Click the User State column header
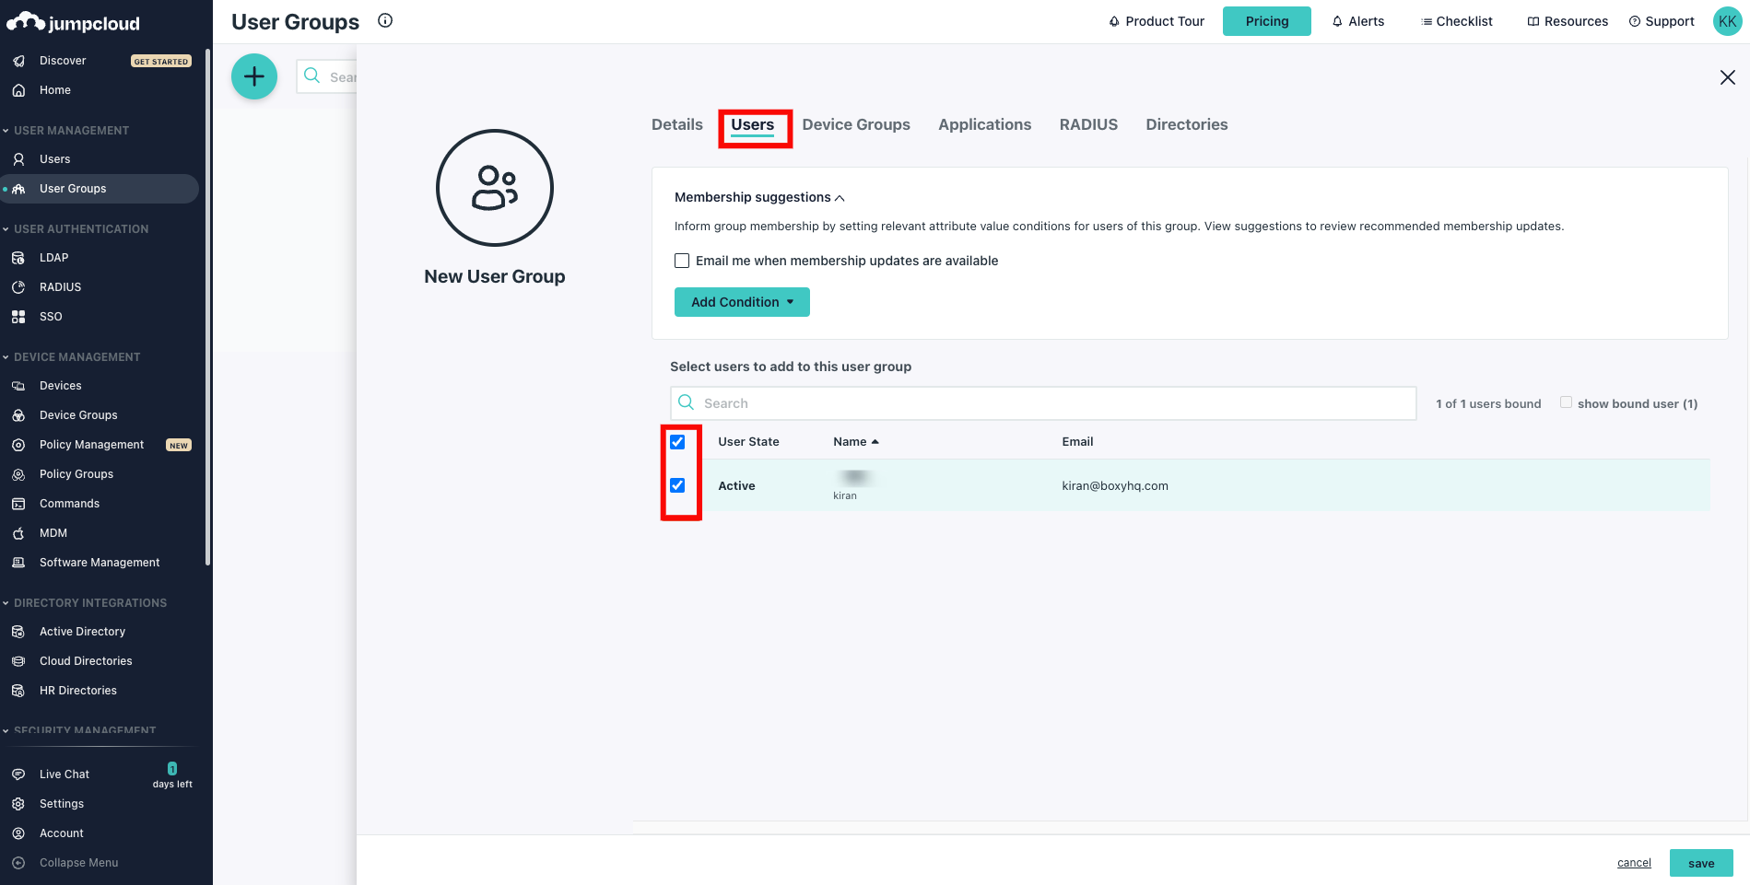This screenshot has width=1750, height=885. tap(748, 442)
